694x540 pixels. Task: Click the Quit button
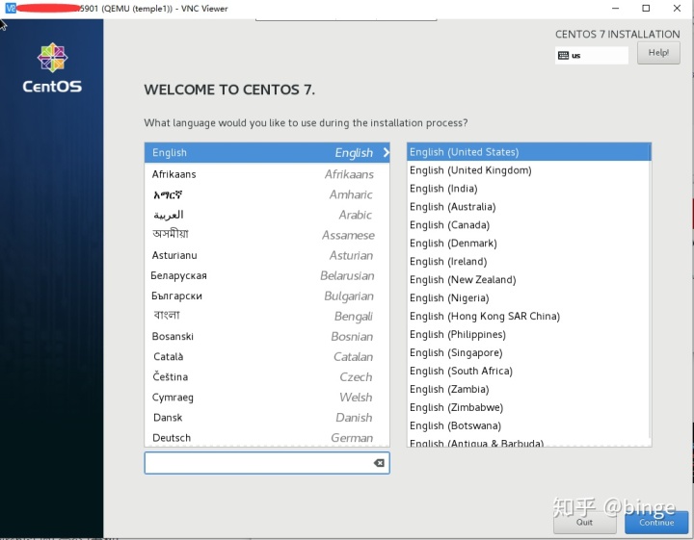[x=584, y=522]
